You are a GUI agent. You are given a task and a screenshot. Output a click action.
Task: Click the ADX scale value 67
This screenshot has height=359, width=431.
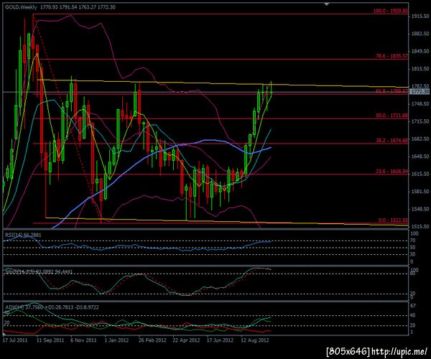(x=414, y=306)
